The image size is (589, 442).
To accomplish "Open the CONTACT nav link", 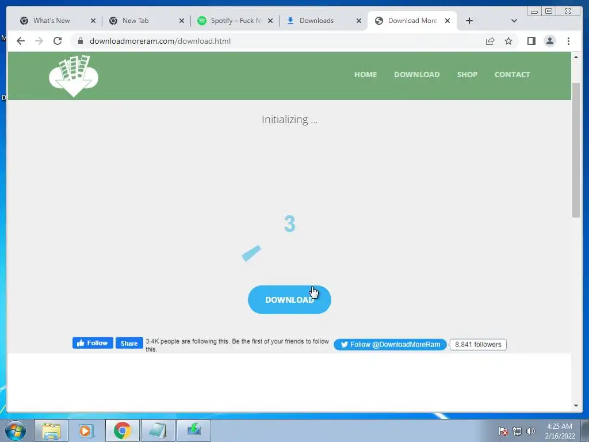I will pos(512,74).
